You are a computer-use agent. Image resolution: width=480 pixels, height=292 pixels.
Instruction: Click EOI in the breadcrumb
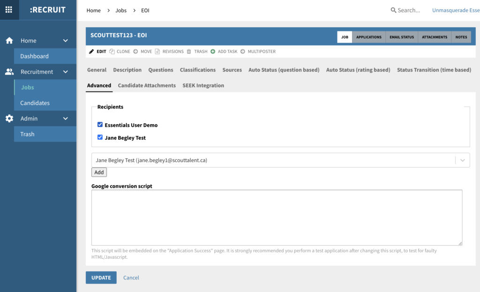pos(145,10)
